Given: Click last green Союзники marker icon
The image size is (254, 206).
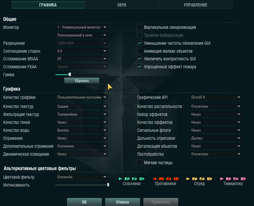Looking at the screenshot, I should click(x=142, y=179).
